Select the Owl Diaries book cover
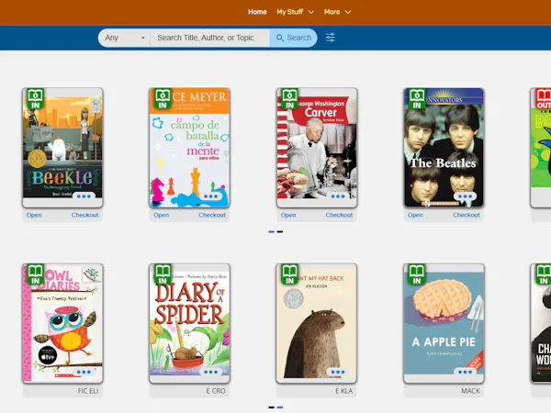Image resolution: width=551 pixels, height=413 pixels. (62, 323)
